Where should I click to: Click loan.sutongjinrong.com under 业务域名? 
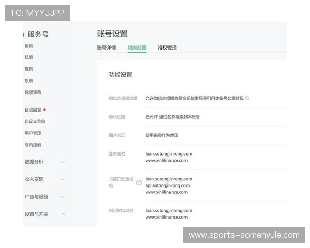tap(168, 154)
